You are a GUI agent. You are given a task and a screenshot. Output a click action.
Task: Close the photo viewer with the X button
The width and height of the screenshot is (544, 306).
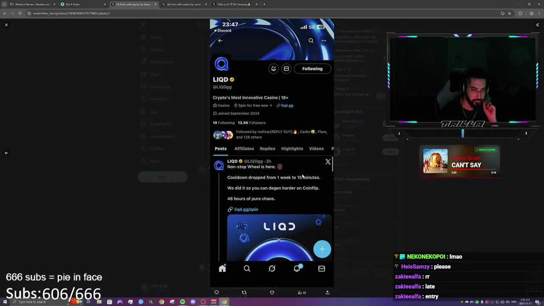pyautogui.click(x=6, y=25)
